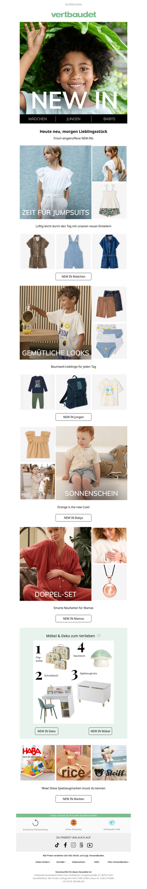Open the Instagram social icon
Image resolution: width=147 pixels, height=889 pixels.
(73, 845)
